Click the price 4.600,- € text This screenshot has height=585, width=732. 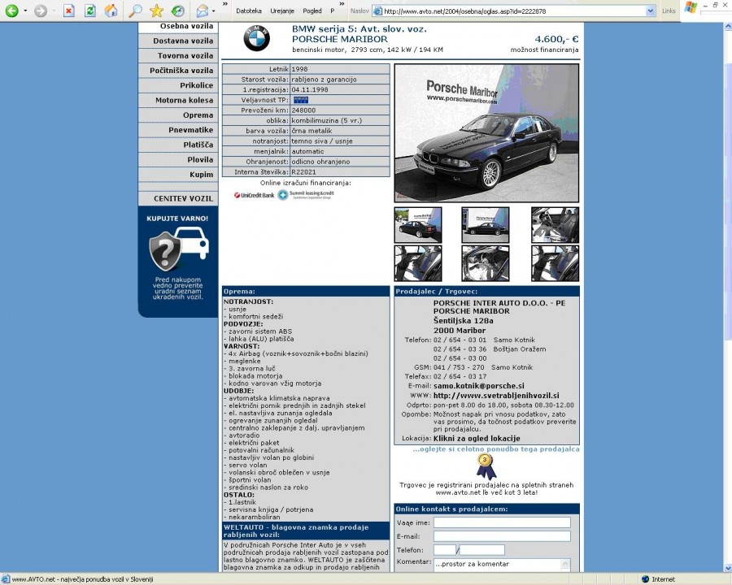[x=556, y=39]
